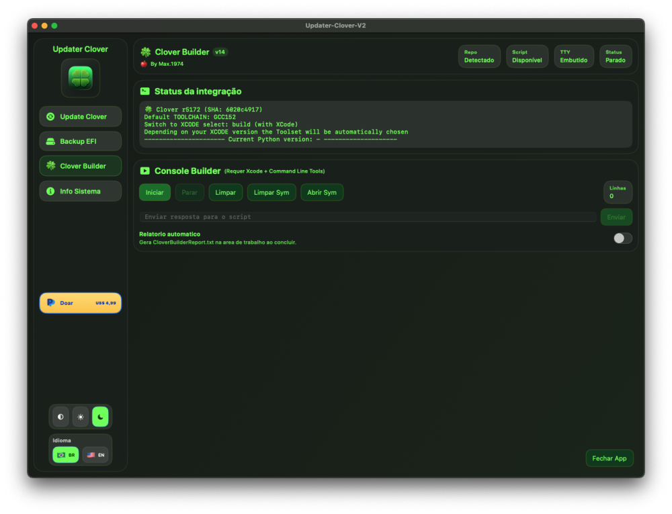Click the play icon next to Console Builder
672x514 pixels.
pyautogui.click(x=145, y=171)
